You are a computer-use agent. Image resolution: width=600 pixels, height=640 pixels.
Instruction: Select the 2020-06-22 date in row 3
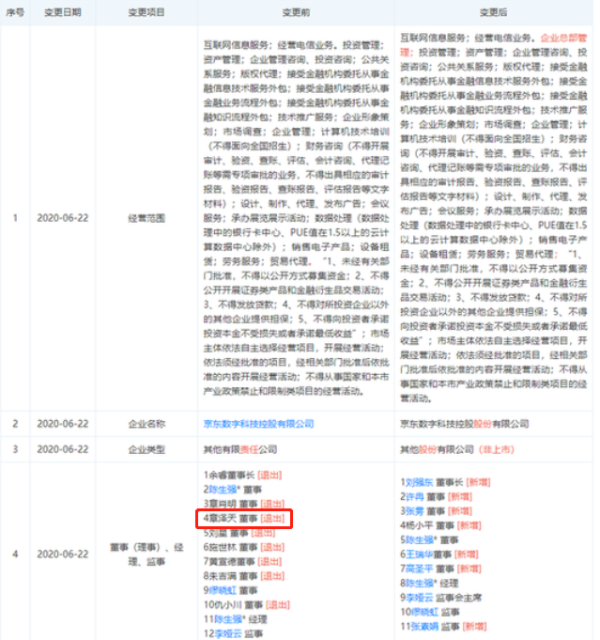(62, 449)
